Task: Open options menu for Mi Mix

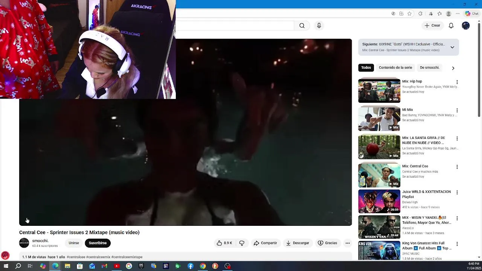Action: (x=457, y=111)
